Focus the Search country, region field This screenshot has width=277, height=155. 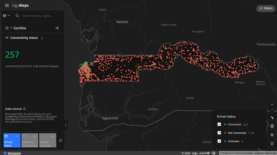(38, 16)
